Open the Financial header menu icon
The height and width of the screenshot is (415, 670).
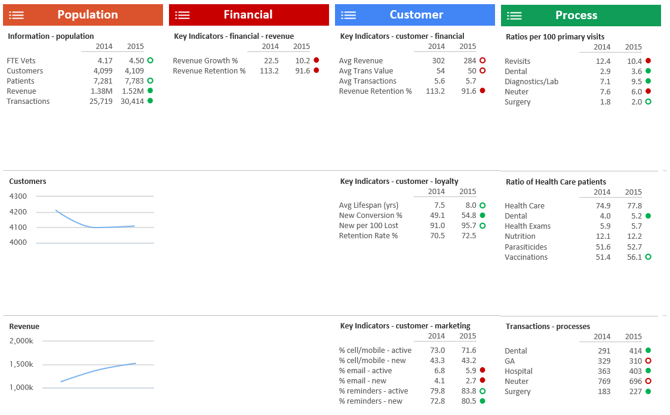[x=182, y=16]
